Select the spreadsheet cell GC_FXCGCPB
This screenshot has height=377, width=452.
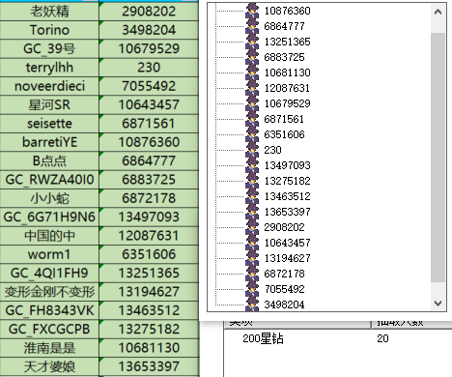pyautogui.click(x=49, y=329)
